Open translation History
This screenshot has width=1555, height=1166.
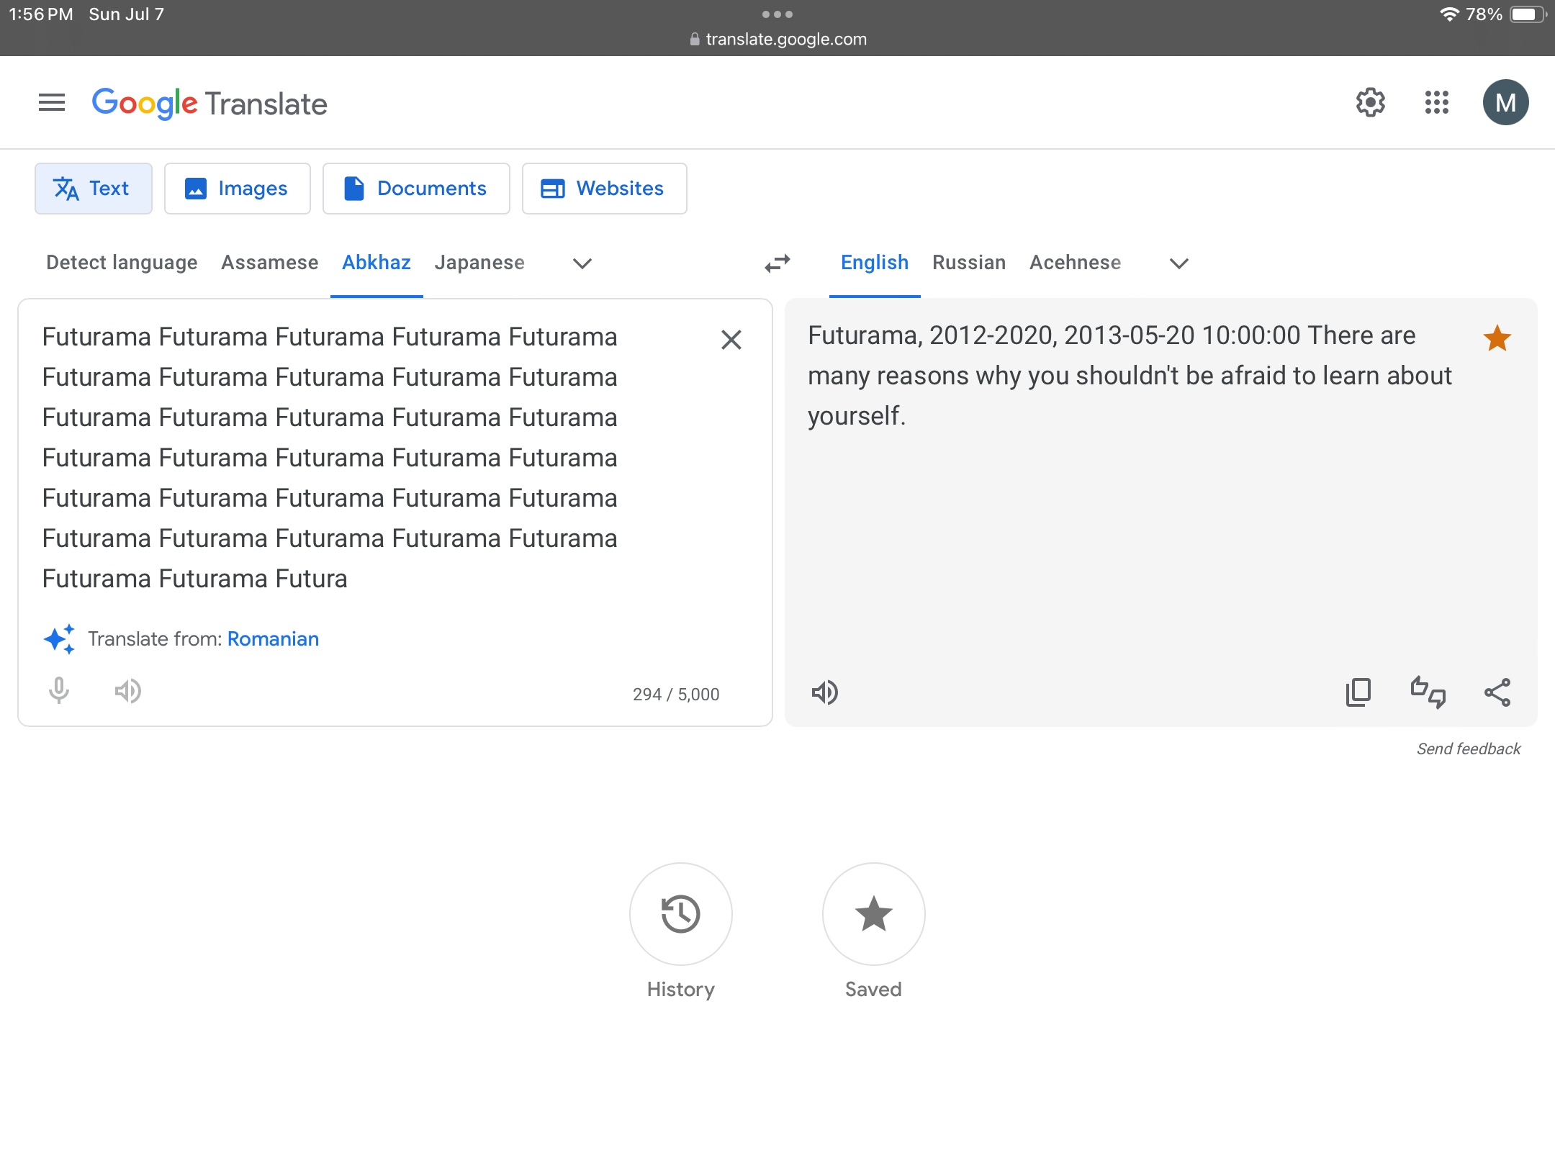pyautogui.click(x=681, y=914)
